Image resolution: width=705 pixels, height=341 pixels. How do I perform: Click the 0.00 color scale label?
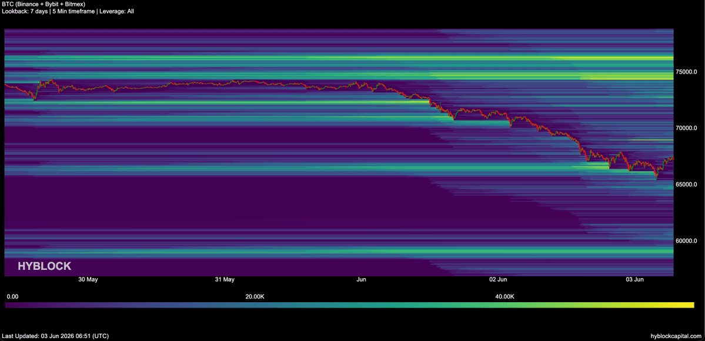(x=12, y=297)
